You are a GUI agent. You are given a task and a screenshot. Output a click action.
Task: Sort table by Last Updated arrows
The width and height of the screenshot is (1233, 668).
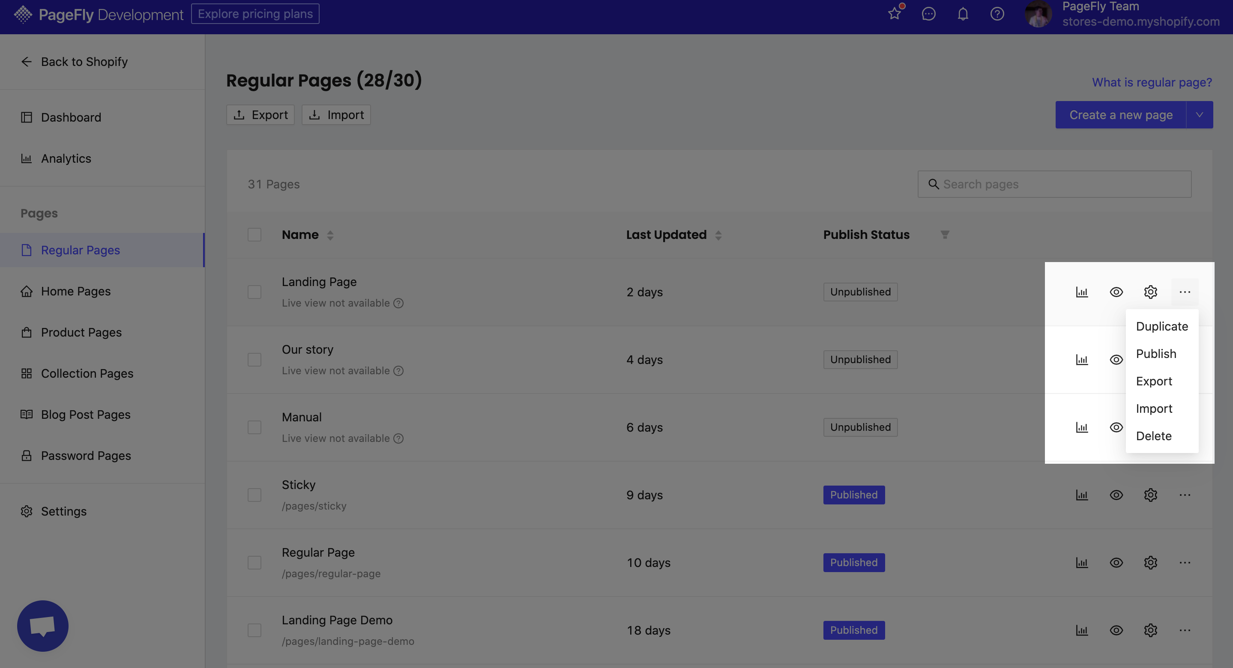(x=718, y=235)
